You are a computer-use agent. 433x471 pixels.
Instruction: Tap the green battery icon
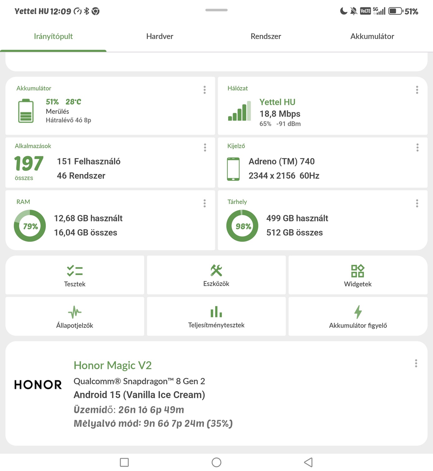26,111
